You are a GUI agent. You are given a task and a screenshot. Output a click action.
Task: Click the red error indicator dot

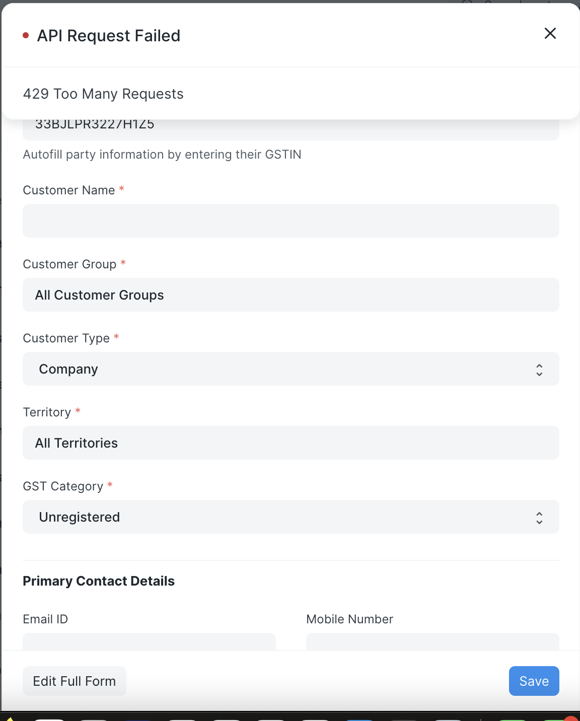[26, 36]
